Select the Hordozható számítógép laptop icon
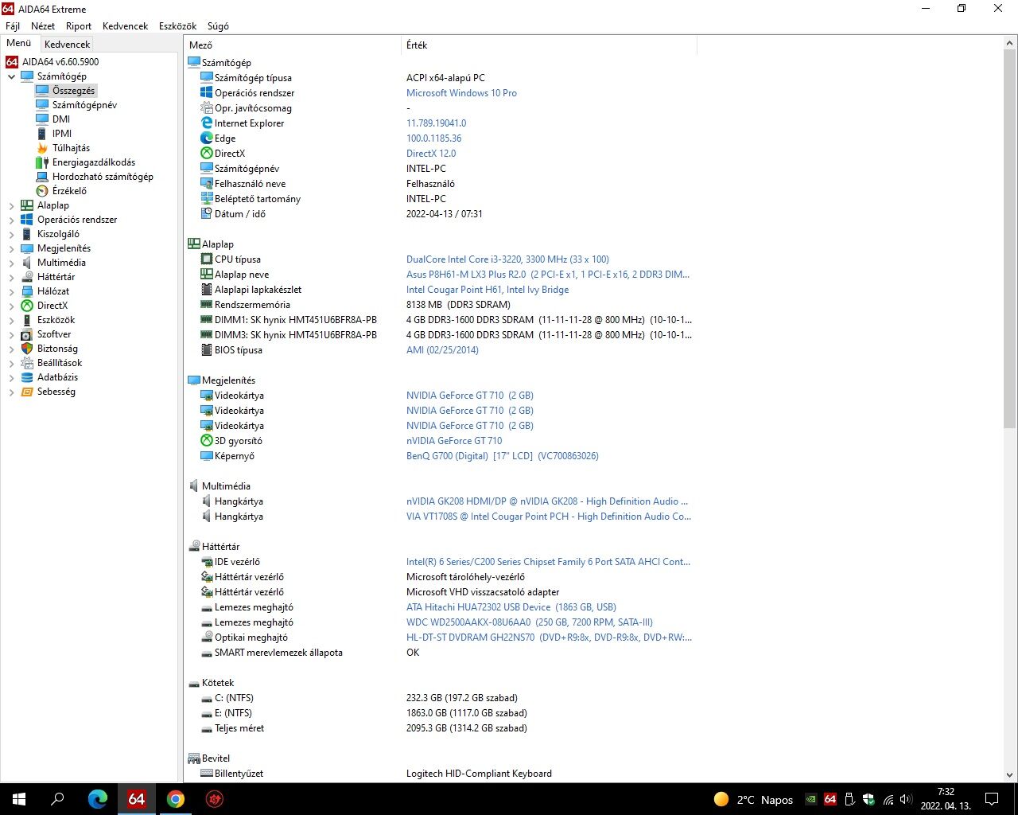Image resolution: width=1018 pixels, height=815 pixels. (x=42, y=177)
